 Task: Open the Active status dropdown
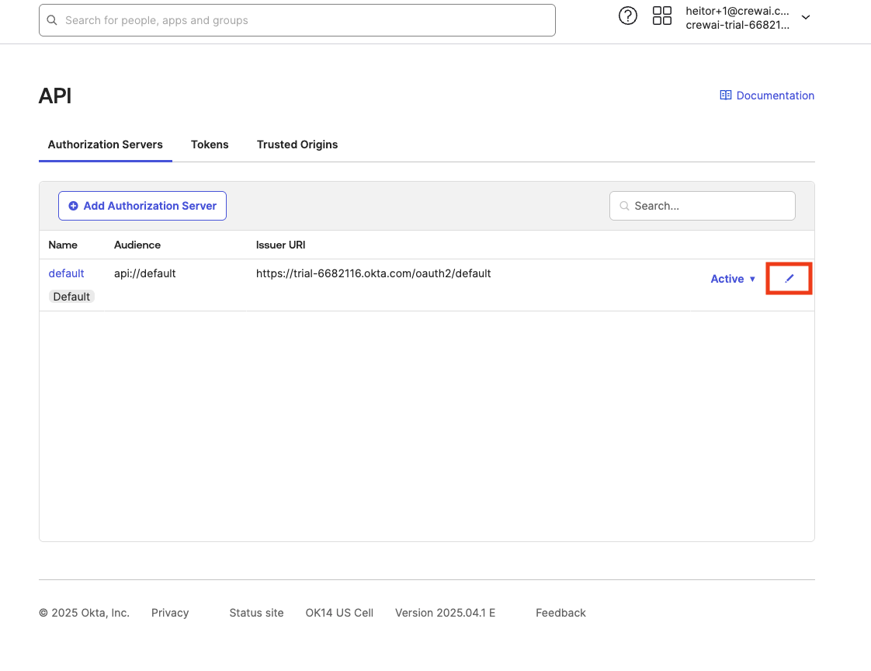point(732,278)
